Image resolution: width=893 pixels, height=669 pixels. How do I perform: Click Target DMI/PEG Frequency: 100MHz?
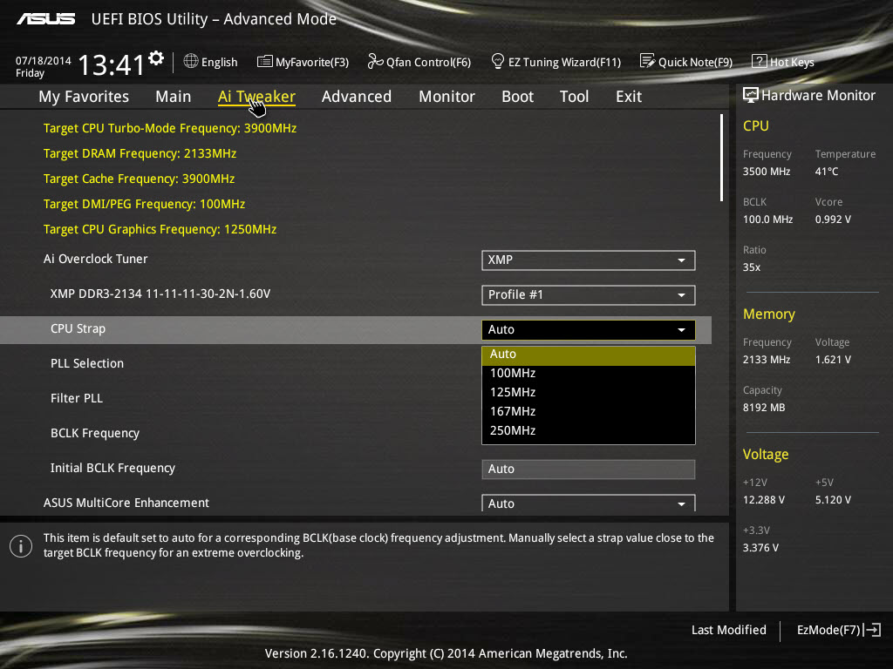[x=144, y=204]
